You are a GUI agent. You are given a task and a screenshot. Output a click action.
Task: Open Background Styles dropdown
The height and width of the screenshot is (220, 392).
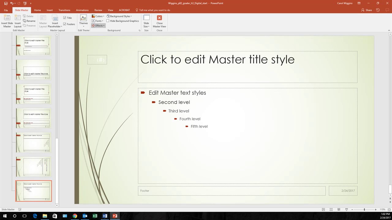(119, 16)
